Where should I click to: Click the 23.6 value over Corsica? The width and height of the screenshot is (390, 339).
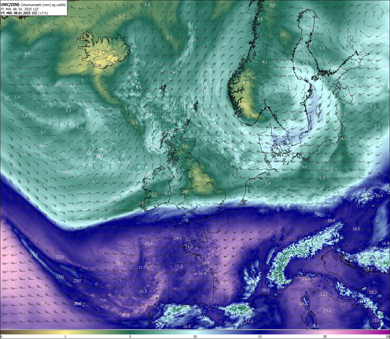coord(303,304)
